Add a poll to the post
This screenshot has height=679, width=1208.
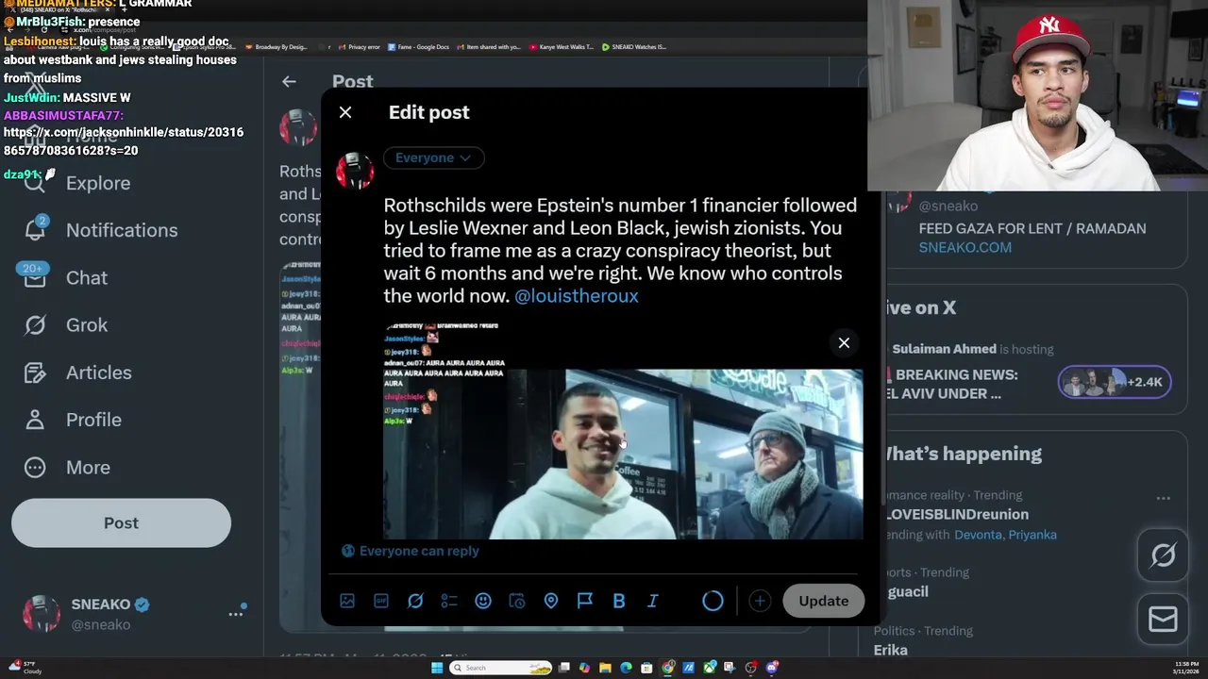(x=449, y=601)
